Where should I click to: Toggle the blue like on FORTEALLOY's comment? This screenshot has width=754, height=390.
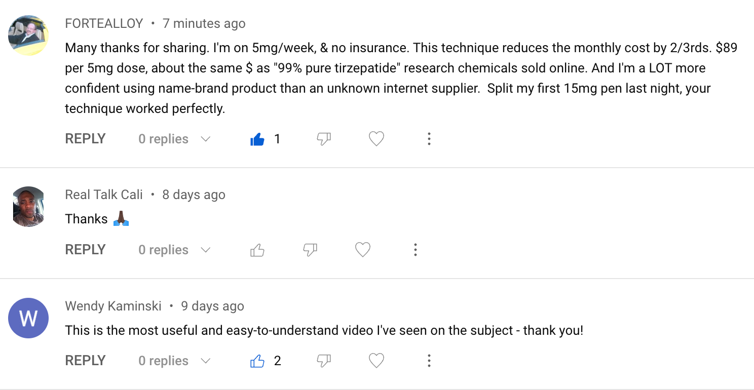pos(257,139)
